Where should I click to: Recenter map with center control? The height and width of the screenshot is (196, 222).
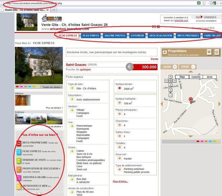[170, 81]
